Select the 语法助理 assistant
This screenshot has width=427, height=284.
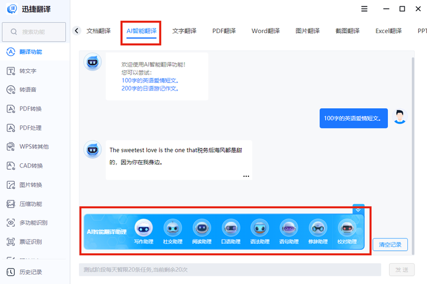(x=260, y=231)
